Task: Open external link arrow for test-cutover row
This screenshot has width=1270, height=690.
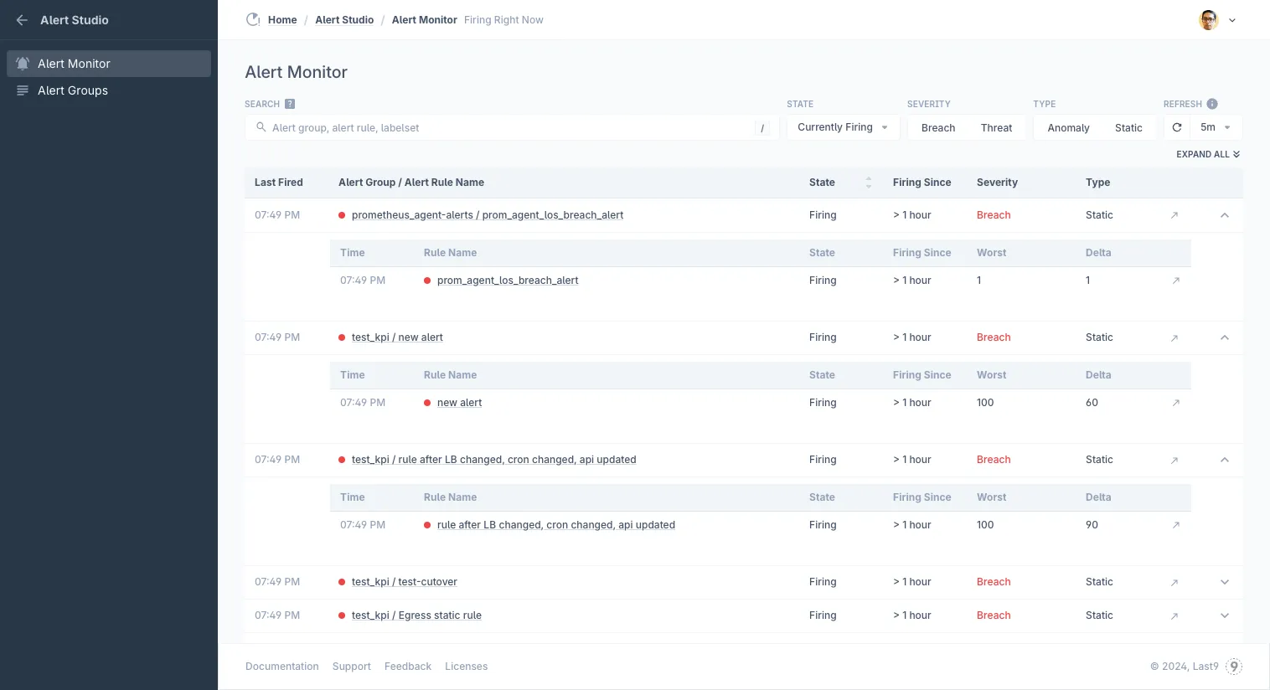Action: 1174,582
